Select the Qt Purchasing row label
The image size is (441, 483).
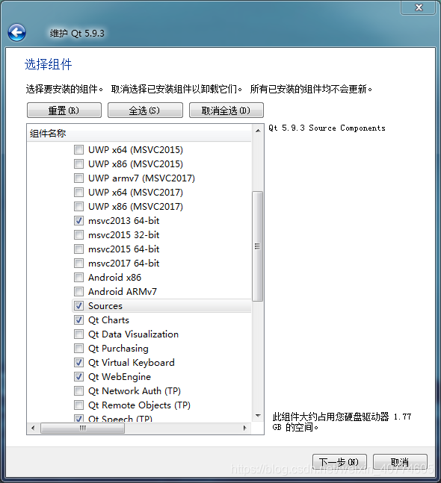pyautogui.click(x=118, y=349)
